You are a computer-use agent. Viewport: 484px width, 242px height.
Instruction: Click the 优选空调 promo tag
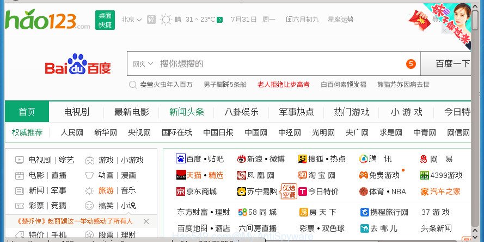click(289, 191)
